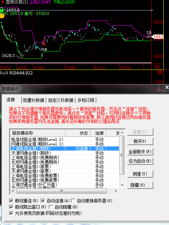Click the 断开(D) button
This screenshot has width=169, height=225.
pos(140,141)
